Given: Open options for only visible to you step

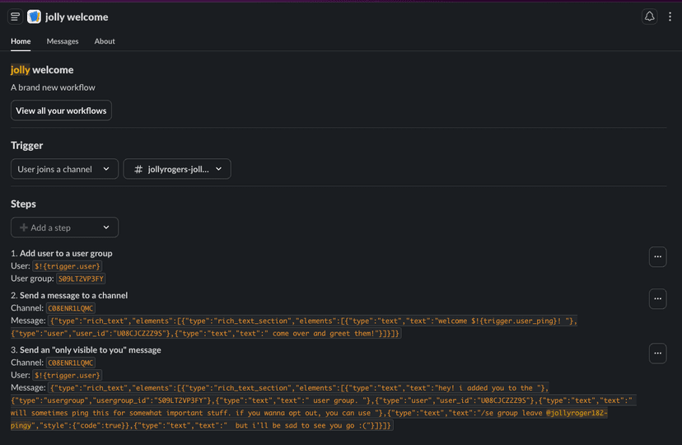Looking at the screenshot, I should click(657, 354).
